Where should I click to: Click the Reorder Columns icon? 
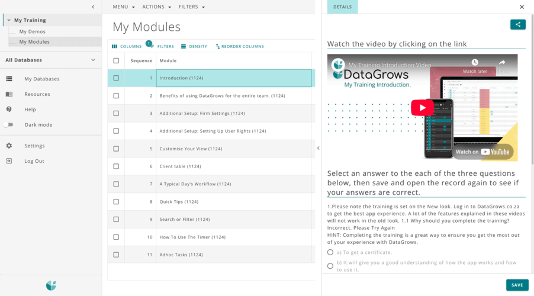[218, 46]
